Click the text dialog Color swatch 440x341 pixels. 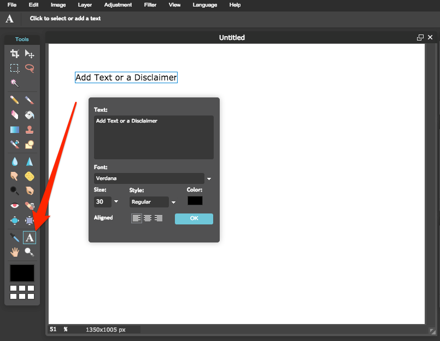(x=195, y=201)
